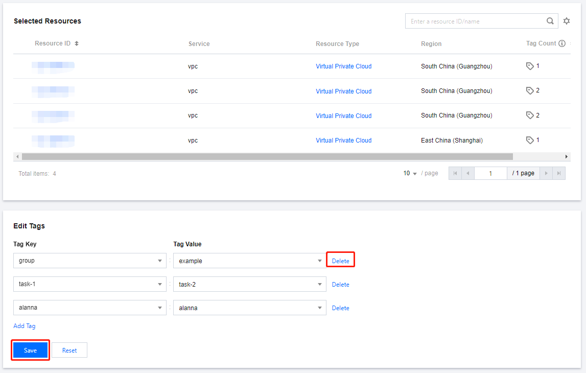Open table settings gear icon
The image size is (586, 373).
click(566, 21)
